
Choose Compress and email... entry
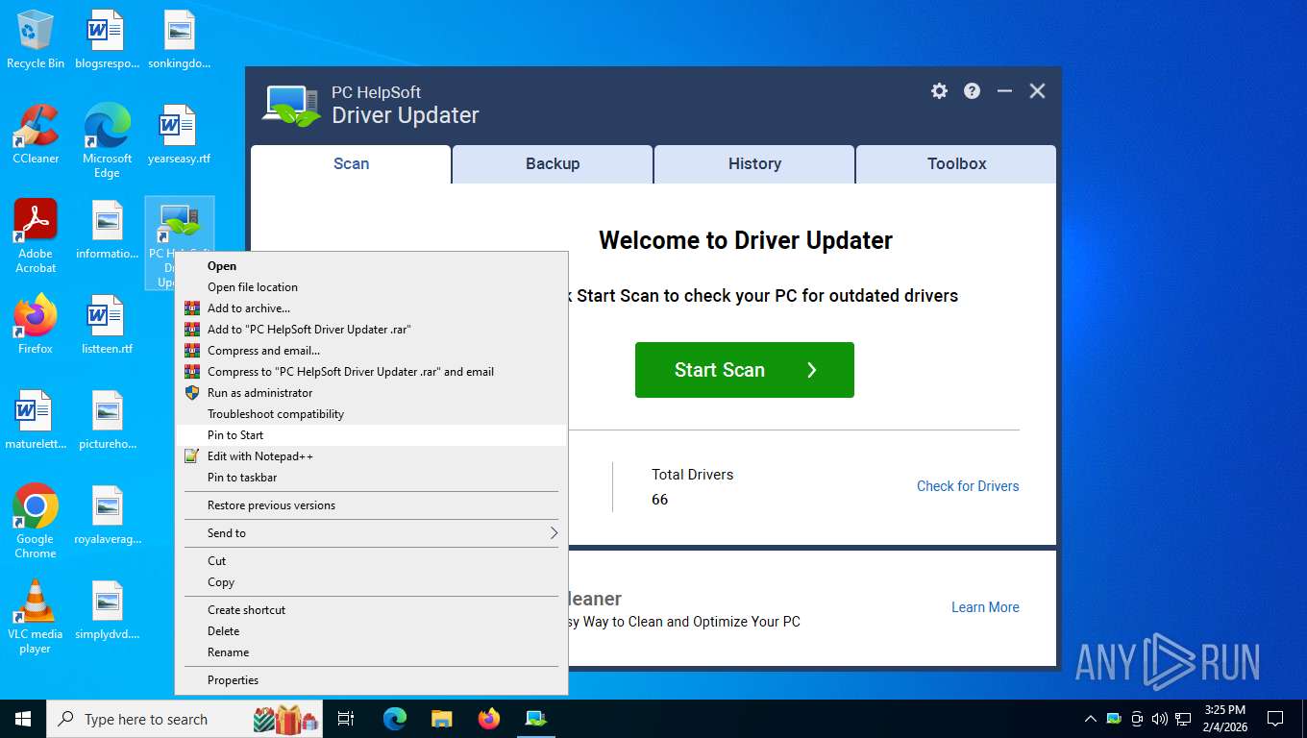(x=371, y=351)
